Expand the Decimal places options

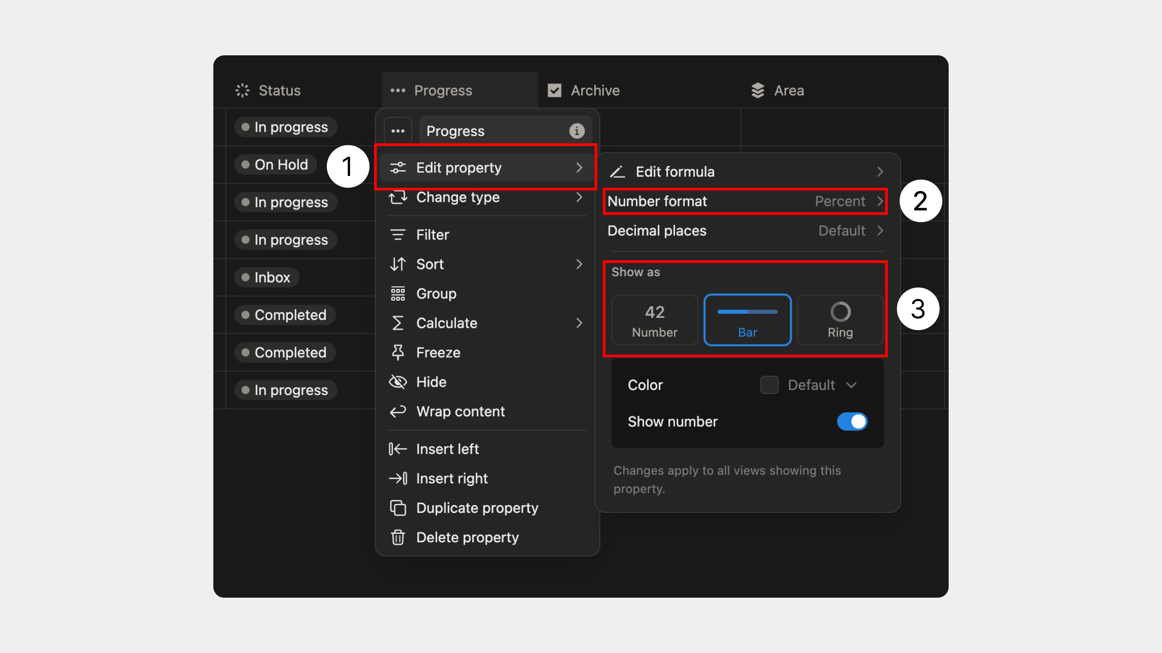pyautogui.click(x=745, y=231)
